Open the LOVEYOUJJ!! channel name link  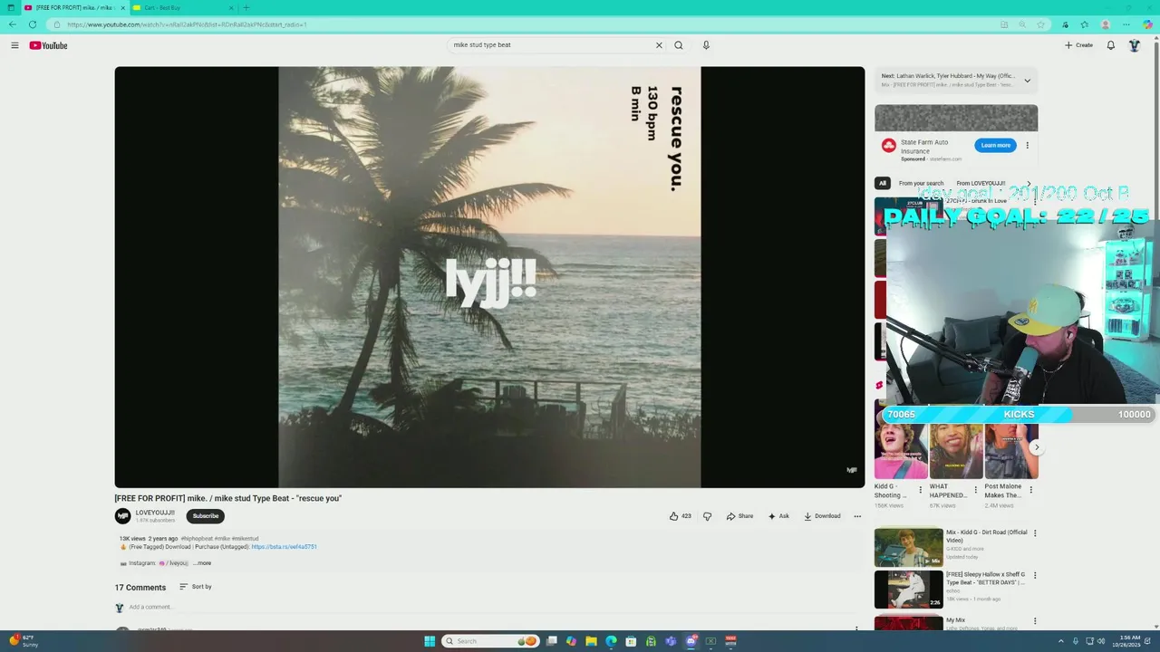155,513
